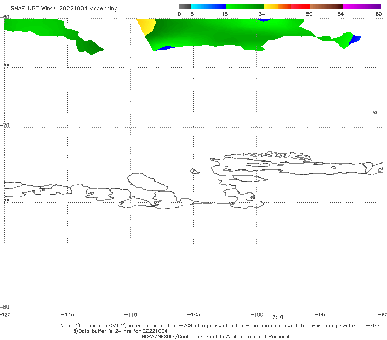Screen dimensions: 387x340
Task: Click the latitude label '-70'
Action: coord(5,126)
